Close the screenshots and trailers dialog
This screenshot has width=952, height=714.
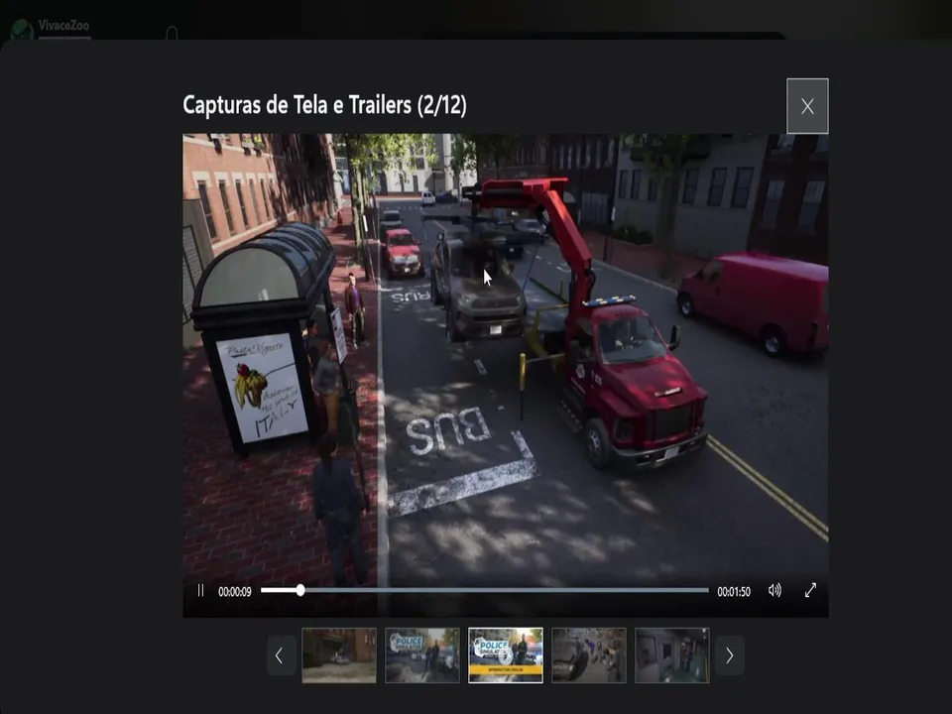click(x=807, y=106)
